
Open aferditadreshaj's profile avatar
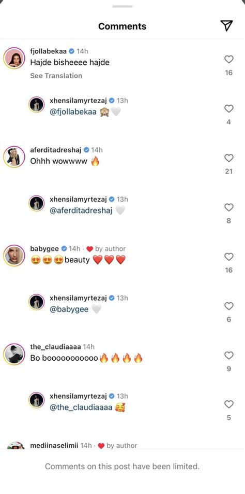14,157
